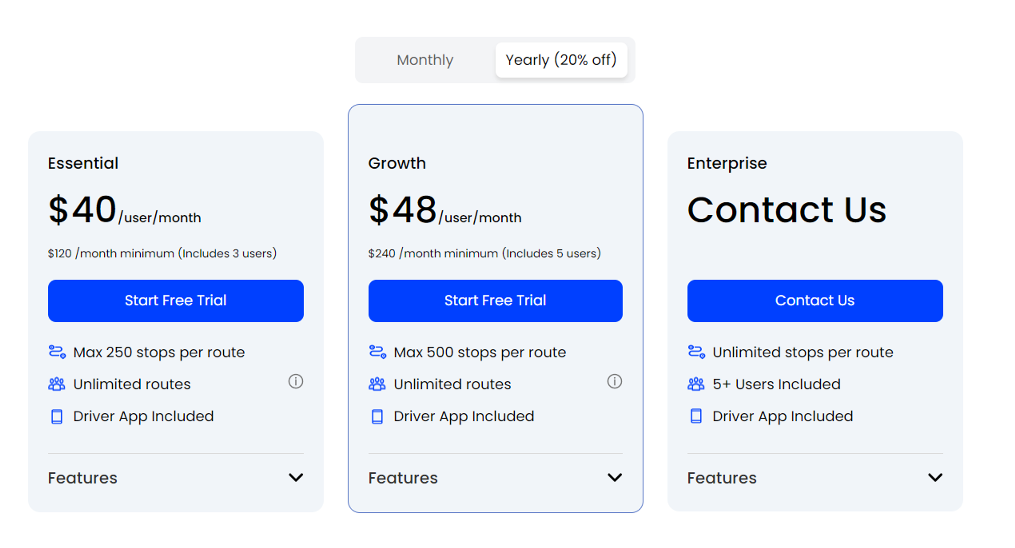This screenshot has height=548, width=1015.
Task: Open info icon for Growth Unlimited routes
Action: pyautogui.click(x=614, y=381)
